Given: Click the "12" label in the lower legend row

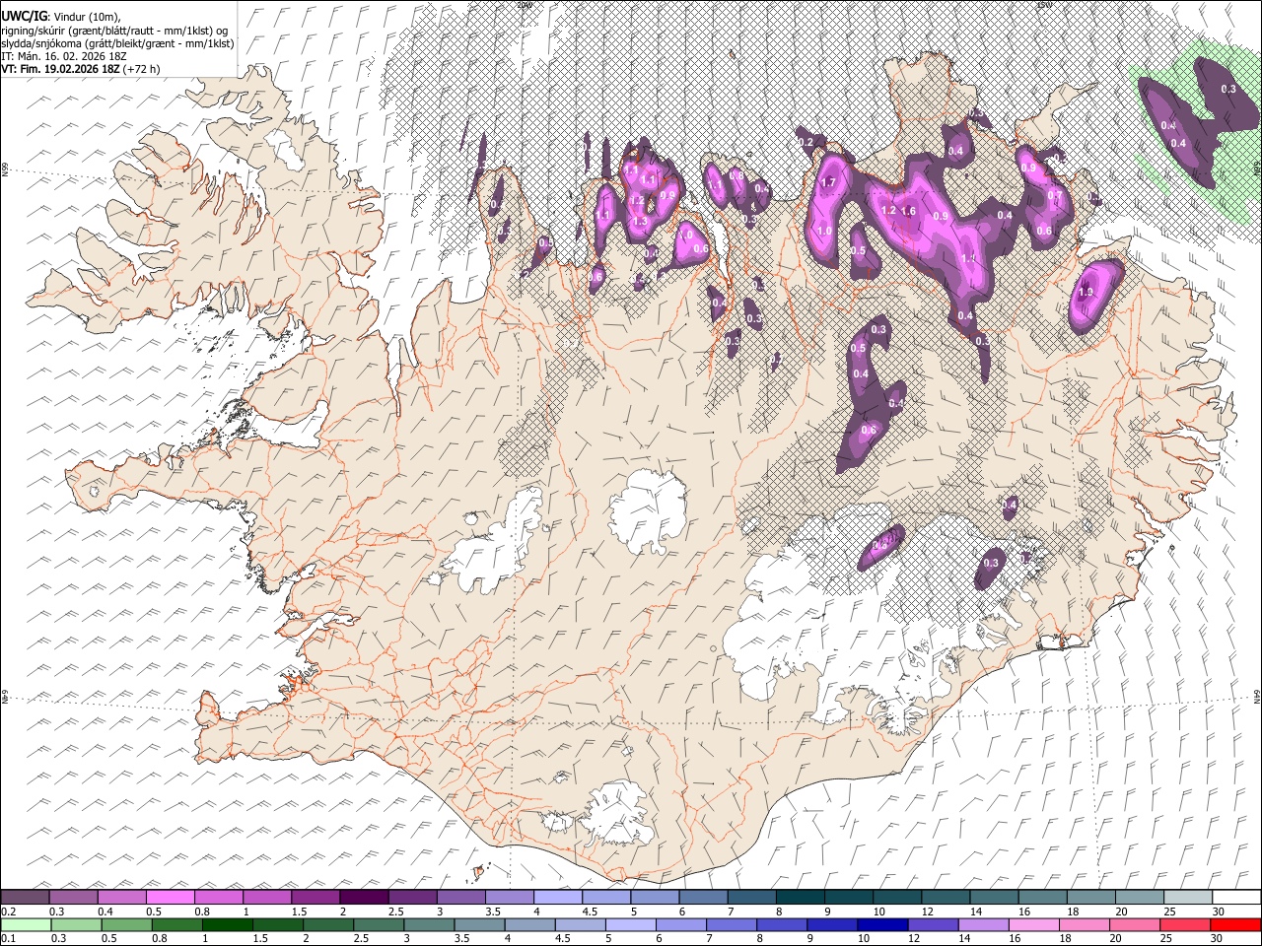Looking at the screenshot, I should tap(915, 938).
